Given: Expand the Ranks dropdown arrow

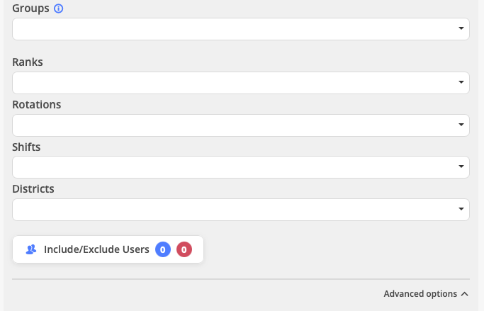Looking at the screenshot, I should 461,83.
